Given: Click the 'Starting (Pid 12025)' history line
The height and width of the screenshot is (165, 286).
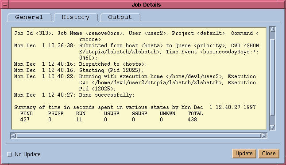Looking at the screenshot, I should tap(79, 70).
